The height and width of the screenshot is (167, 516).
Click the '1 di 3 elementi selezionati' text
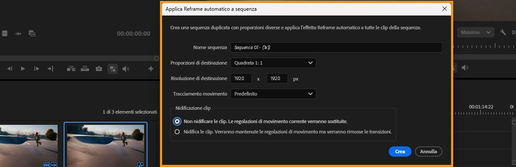pyautogui.click(x=130, y=112)
